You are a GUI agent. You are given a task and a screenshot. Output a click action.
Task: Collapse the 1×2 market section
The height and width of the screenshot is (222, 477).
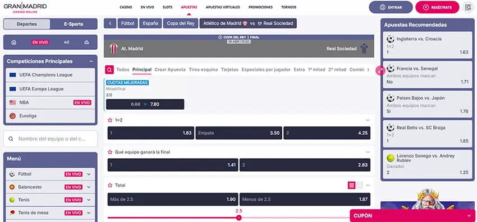tap(368, 120)
